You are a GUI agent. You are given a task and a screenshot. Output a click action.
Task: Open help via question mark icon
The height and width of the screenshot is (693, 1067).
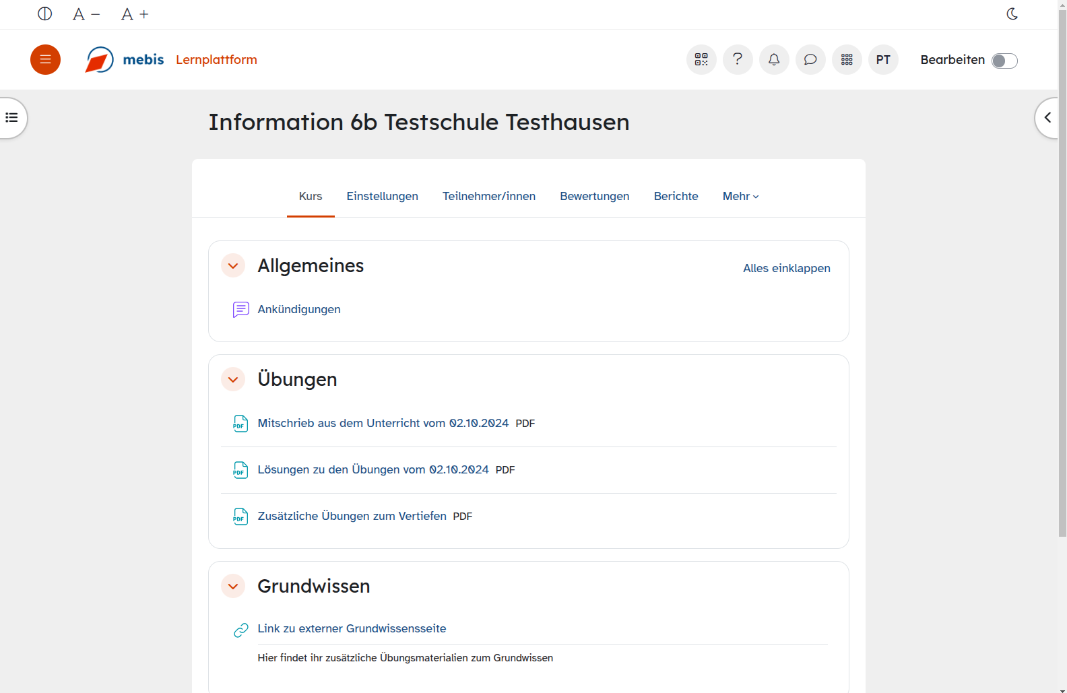tap(738, 60)
